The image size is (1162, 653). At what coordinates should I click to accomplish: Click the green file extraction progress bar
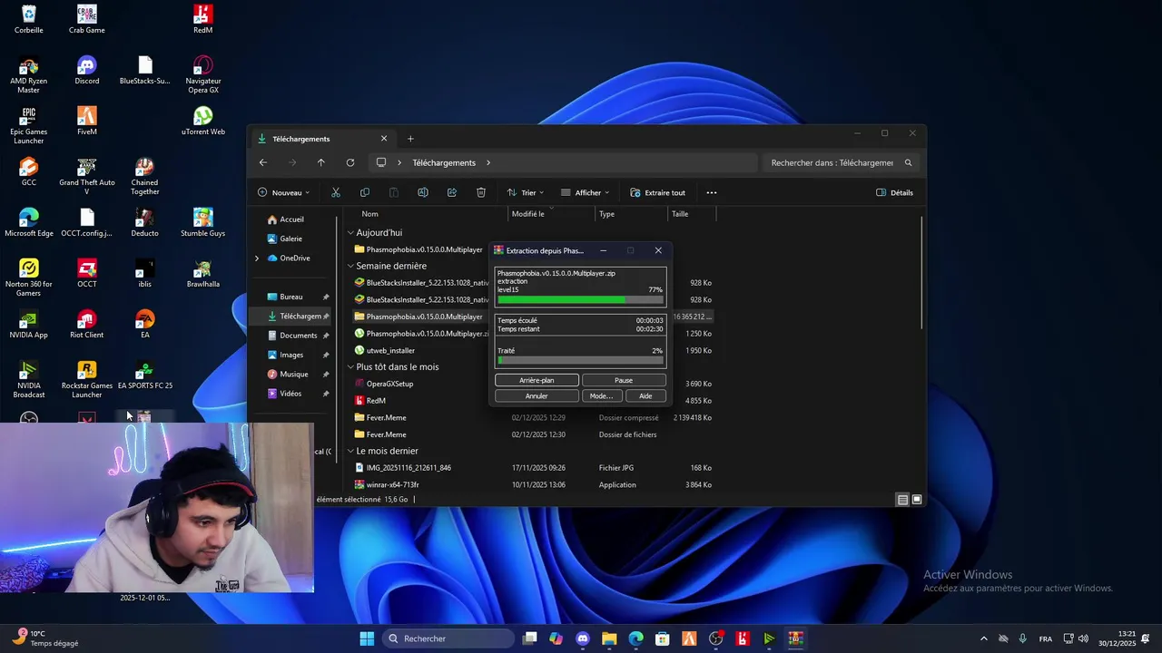coord(580,299)
